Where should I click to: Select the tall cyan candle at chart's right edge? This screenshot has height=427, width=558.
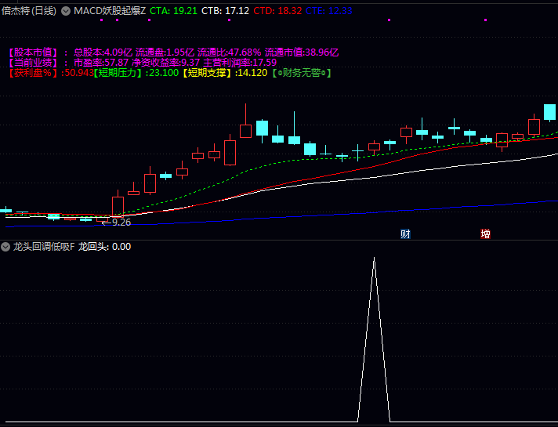550,112
